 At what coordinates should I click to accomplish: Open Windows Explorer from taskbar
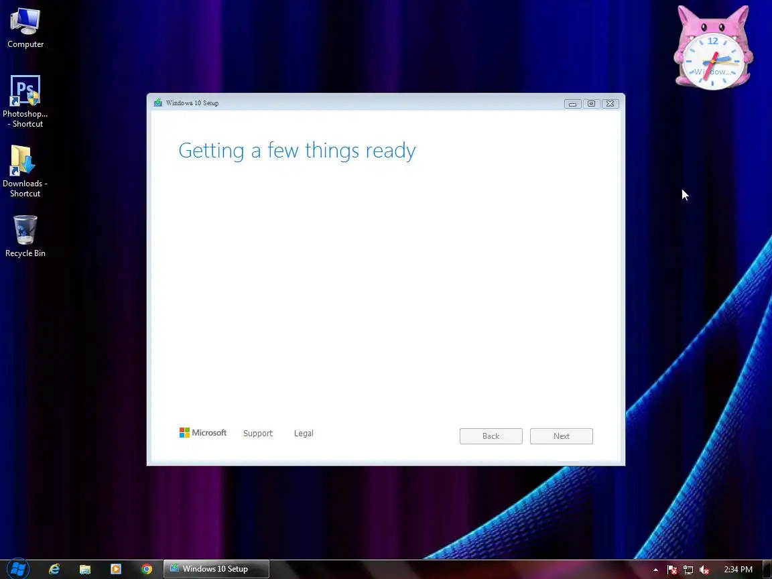click(x=85, y=569)
